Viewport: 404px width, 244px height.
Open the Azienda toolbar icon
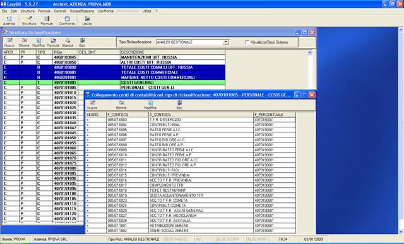click(9, 21)
